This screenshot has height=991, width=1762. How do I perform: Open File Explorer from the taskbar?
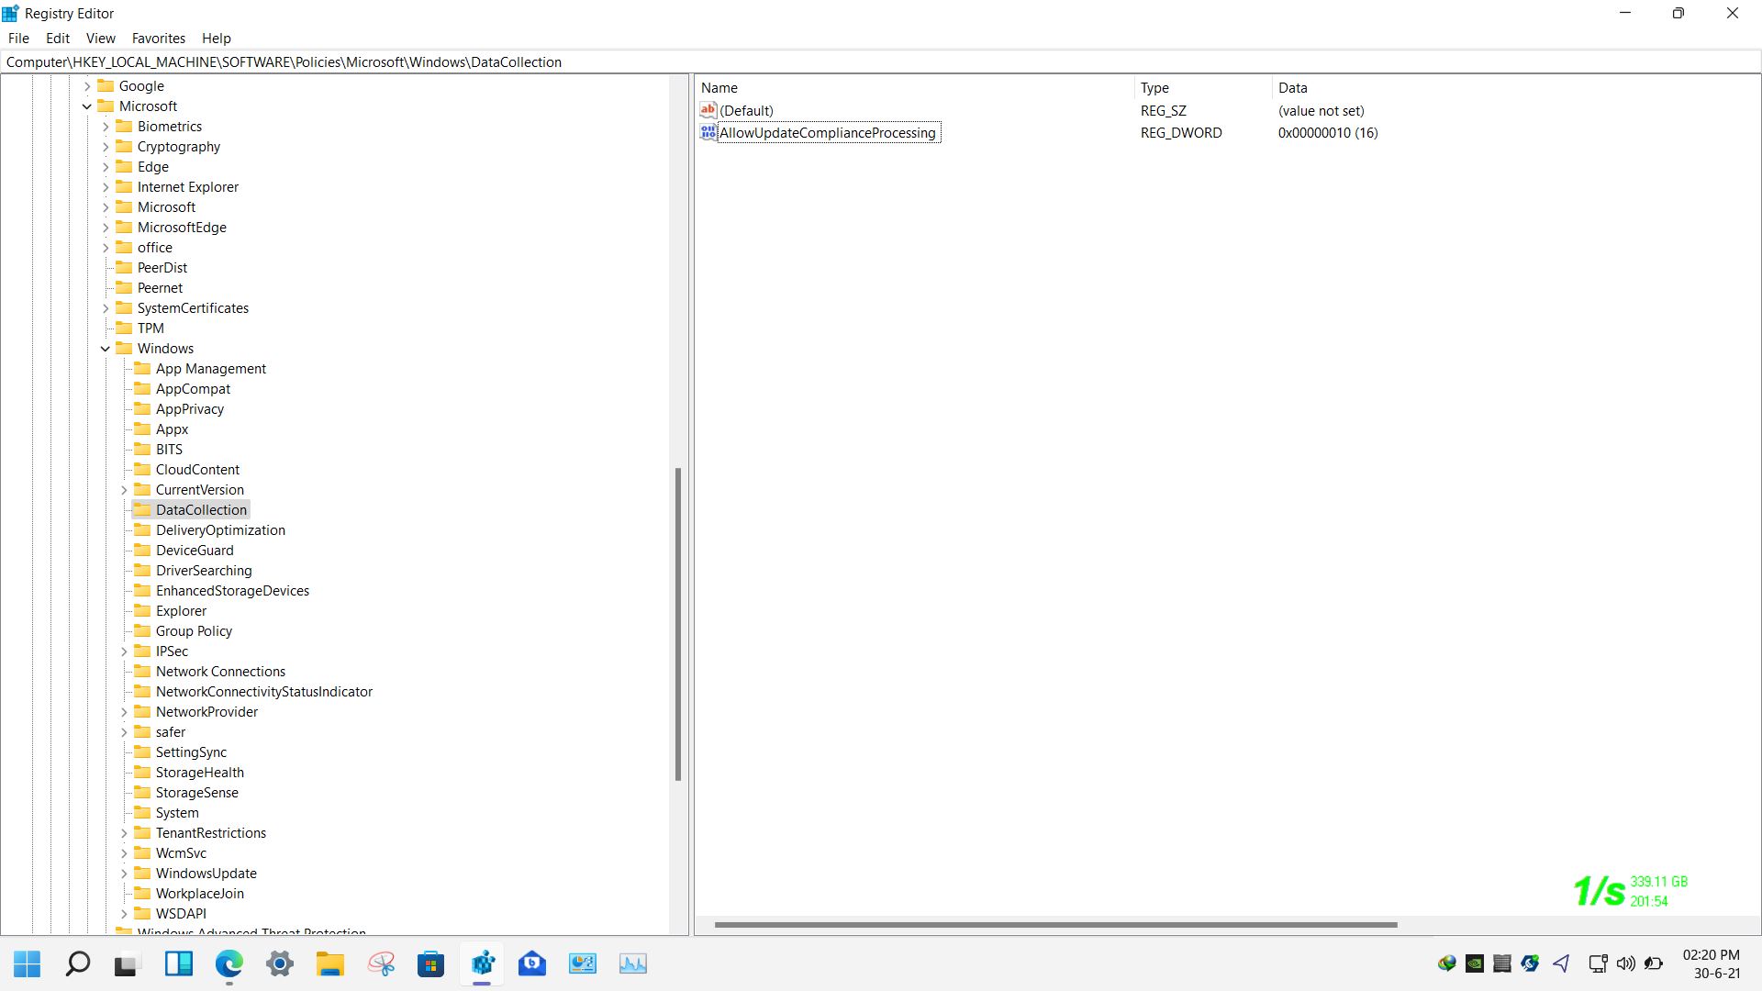point(330,963)
